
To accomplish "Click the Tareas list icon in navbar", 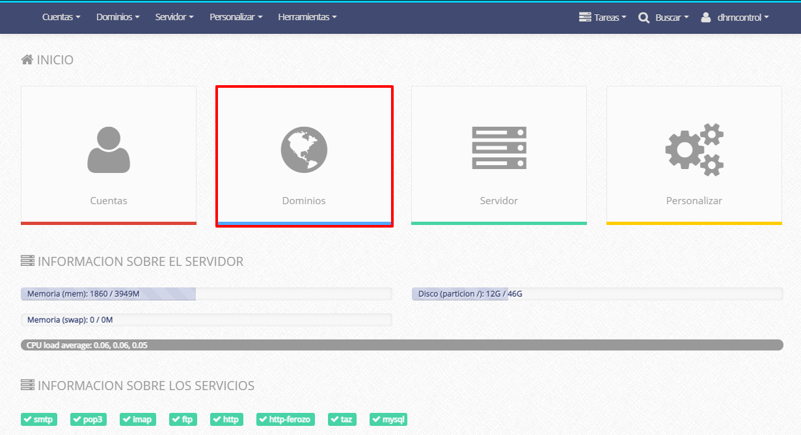I will tap(585, 18).
